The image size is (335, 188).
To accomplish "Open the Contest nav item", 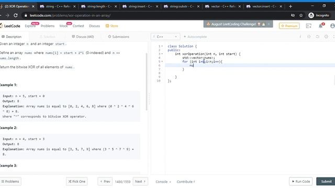I will click(78, 26).
